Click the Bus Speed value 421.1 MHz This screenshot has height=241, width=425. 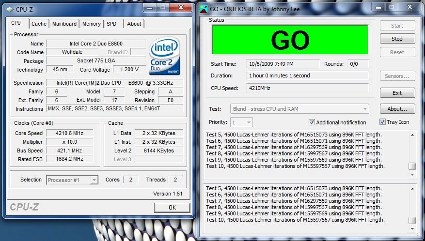[70, 151]
